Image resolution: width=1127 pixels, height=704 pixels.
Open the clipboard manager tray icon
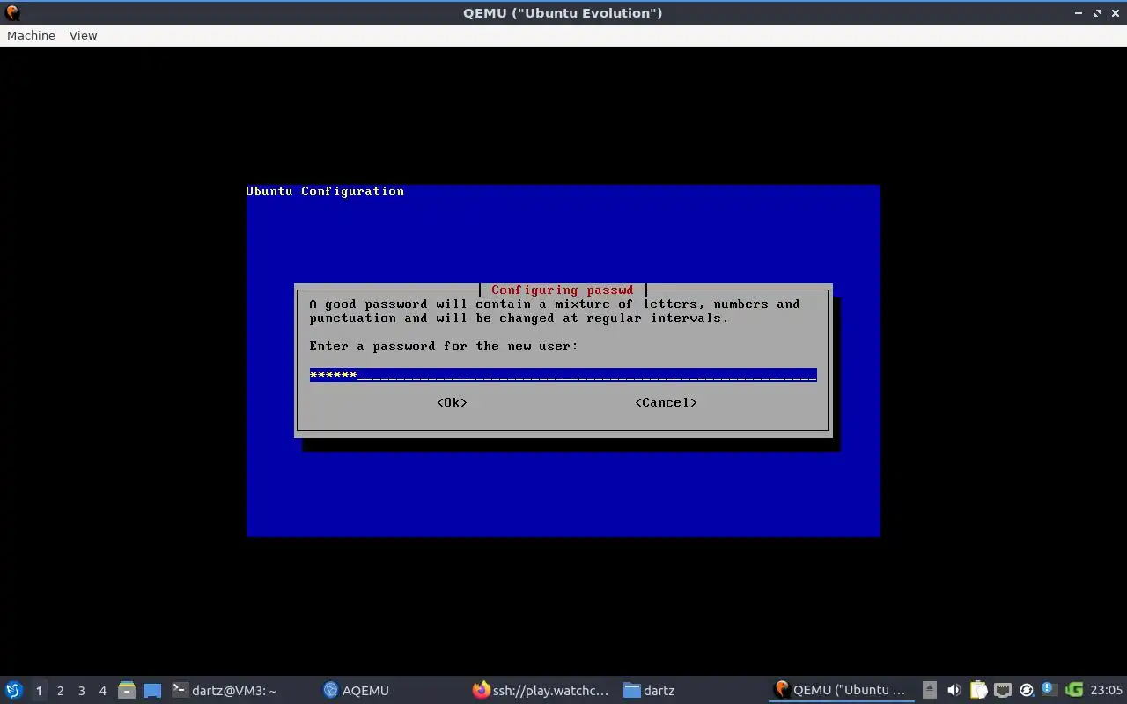point(978,690)
